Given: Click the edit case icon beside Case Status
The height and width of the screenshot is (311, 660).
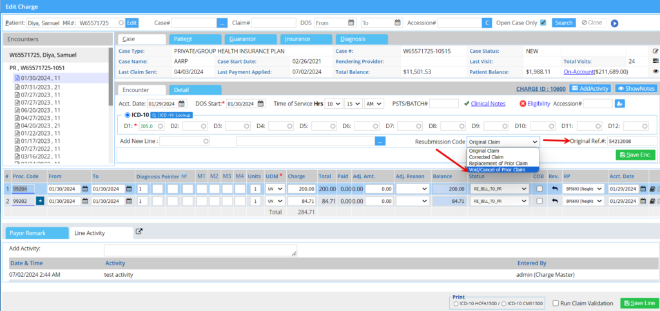Looking at the screenshot, I should tap(655, 51).
